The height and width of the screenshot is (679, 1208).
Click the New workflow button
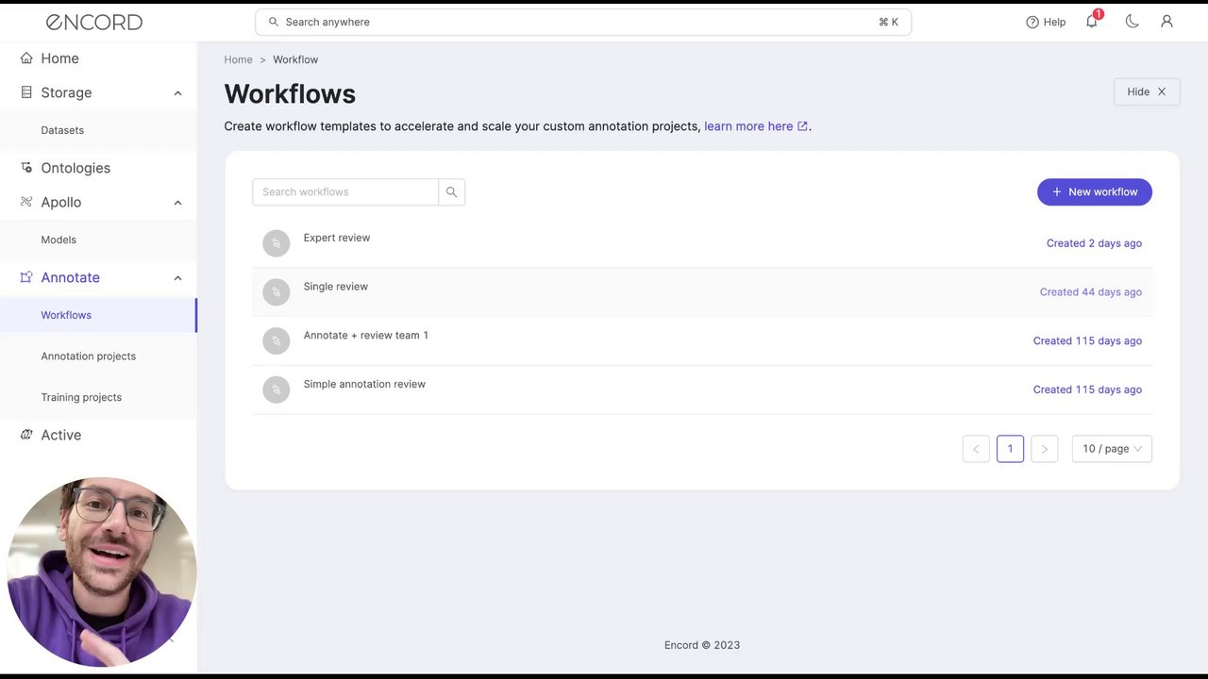tap(1095, 192)
